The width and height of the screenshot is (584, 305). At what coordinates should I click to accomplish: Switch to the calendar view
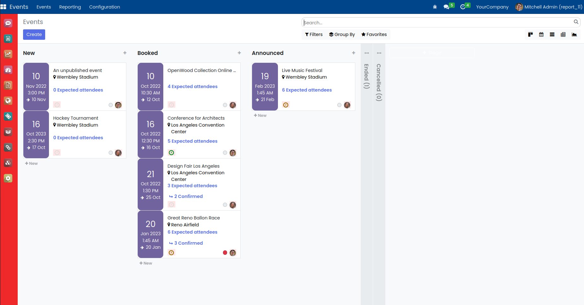click(x=541, y=34)
